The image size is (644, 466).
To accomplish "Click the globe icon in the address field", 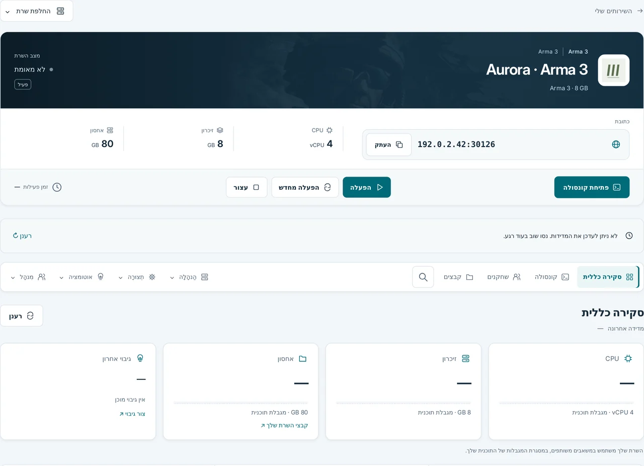I will (616, 144).
